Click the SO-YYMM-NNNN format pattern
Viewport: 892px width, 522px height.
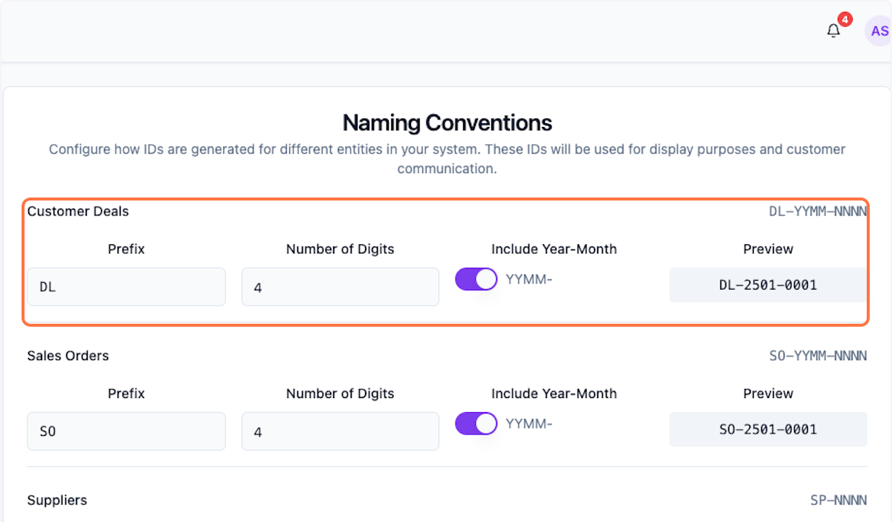point(818,356)
